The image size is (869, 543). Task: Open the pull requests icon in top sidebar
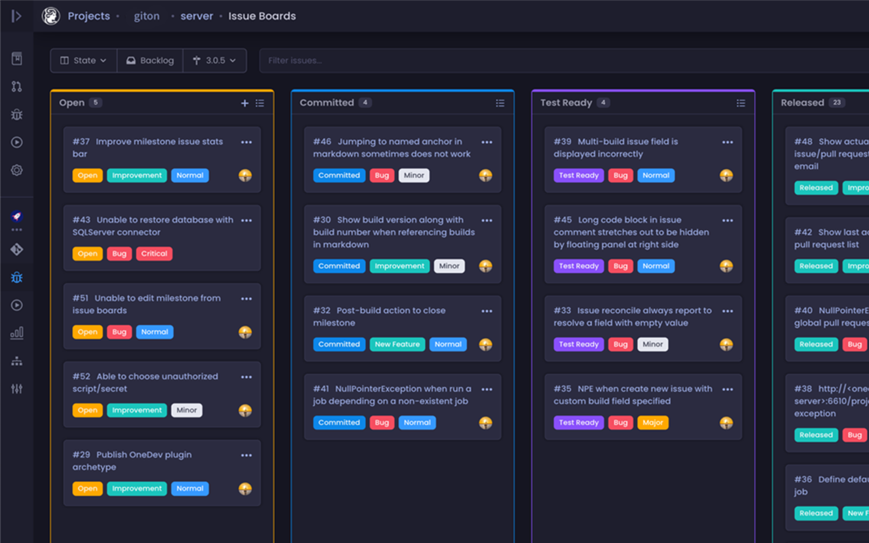click(17, 86)
